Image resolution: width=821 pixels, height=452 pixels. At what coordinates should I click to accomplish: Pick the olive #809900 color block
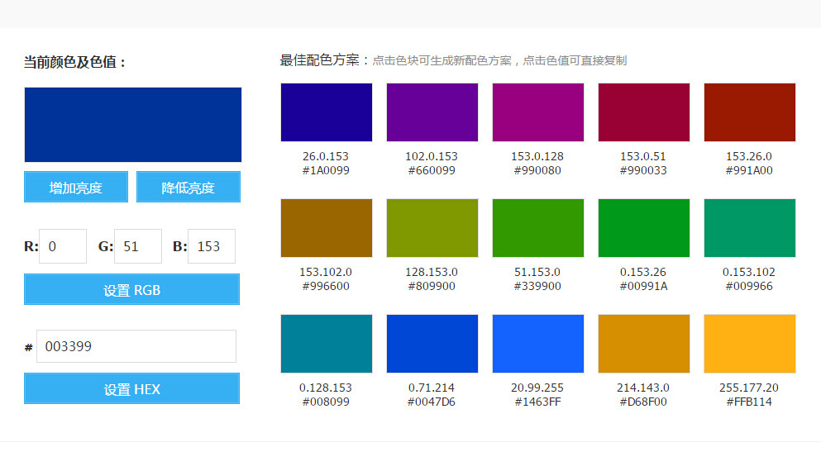click(432, 228)
